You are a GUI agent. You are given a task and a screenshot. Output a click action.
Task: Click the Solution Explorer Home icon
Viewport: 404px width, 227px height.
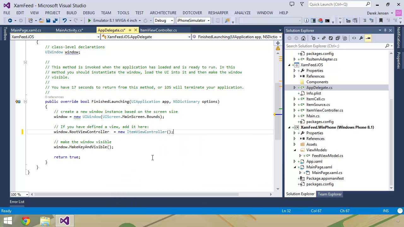303,38
